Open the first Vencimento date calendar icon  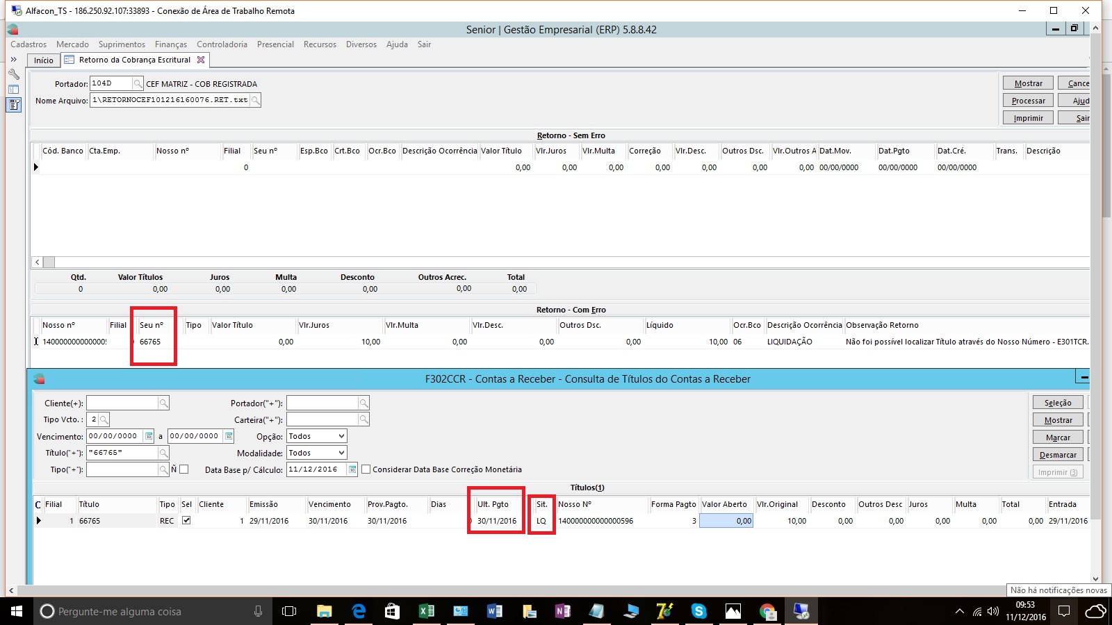click(149, 437)
